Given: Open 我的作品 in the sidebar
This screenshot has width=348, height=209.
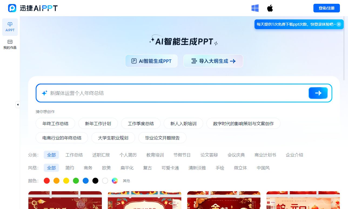Looking at the screenshot, I should [x=10, y=44].
